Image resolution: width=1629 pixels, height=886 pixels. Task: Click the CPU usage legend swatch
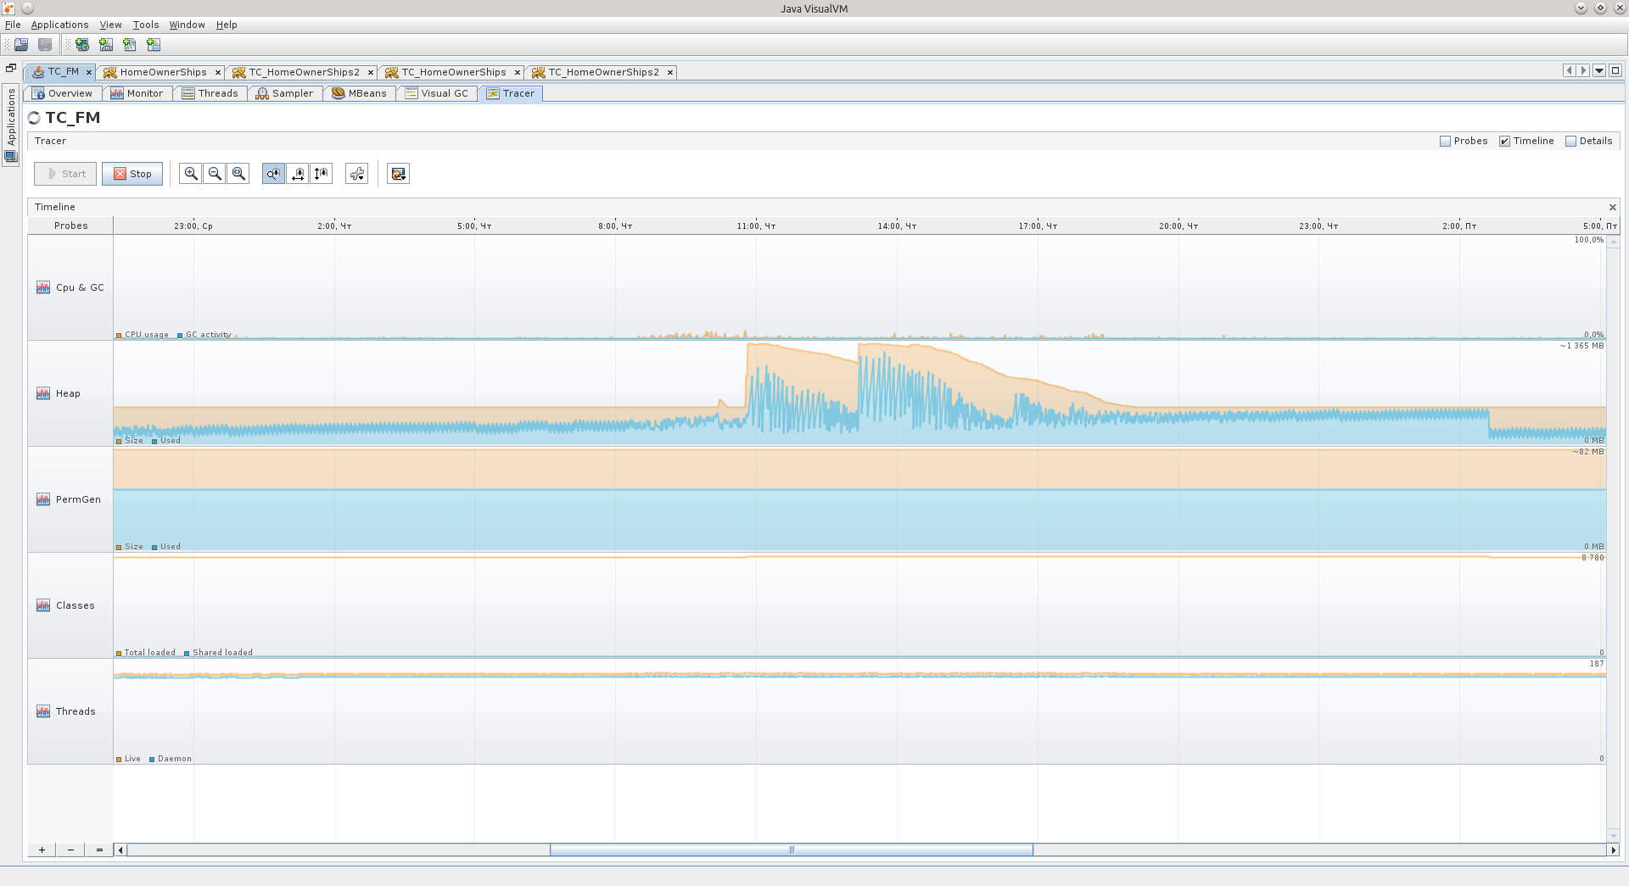[x=119, y=336]
